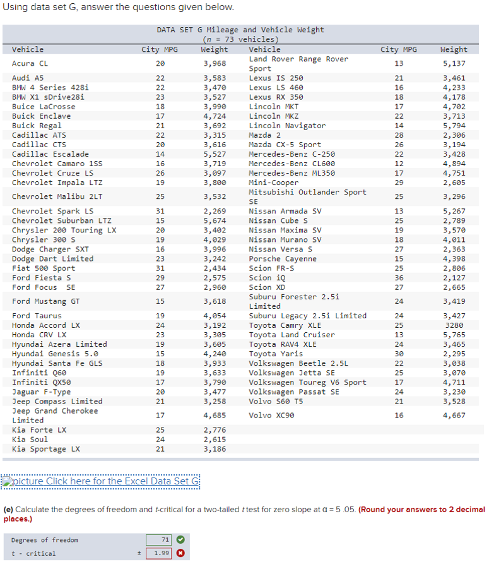The image size is (489, 564).
Task: Click the green correct checkmark icon
Action: coord(180,539)
